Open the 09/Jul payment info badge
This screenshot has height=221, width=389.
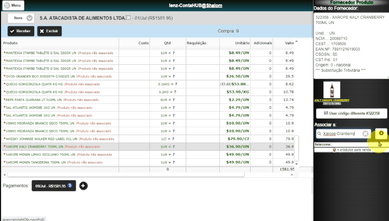click(70, 186)
